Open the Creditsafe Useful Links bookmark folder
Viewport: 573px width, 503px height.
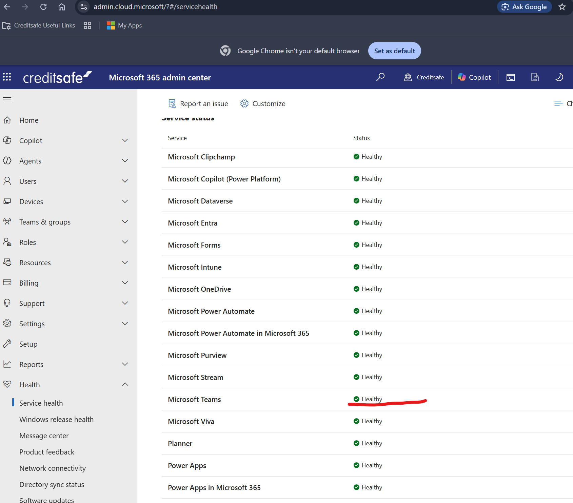[38, 25]
